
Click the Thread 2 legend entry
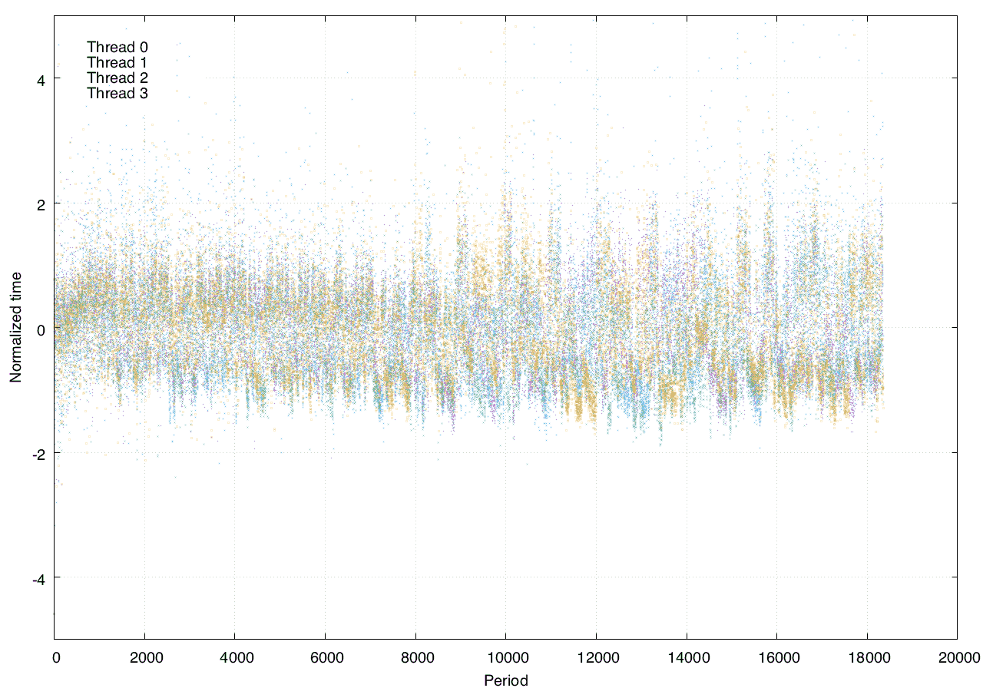coord(117,78)
